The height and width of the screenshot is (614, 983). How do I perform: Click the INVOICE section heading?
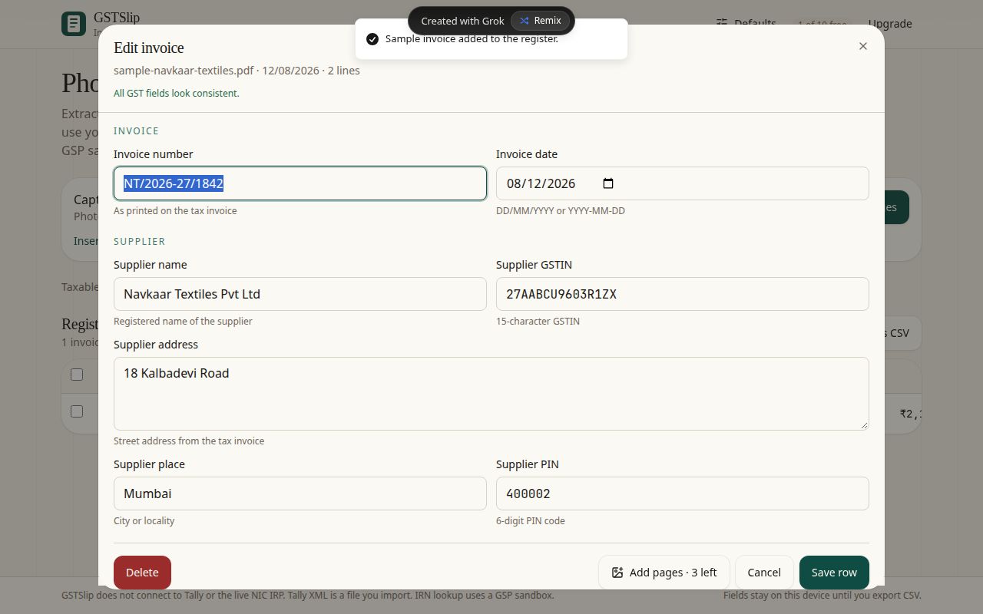click(137, 130)
